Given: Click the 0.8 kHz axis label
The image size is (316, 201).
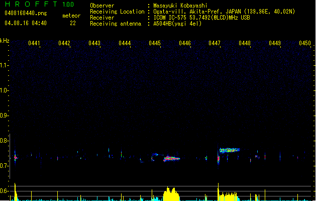Looking at the screenshot, I should pyautogui.click(x=4, y=141).
